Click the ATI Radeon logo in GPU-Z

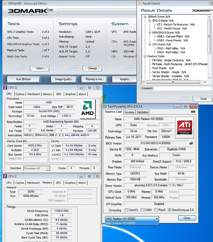tap(185, 127)
